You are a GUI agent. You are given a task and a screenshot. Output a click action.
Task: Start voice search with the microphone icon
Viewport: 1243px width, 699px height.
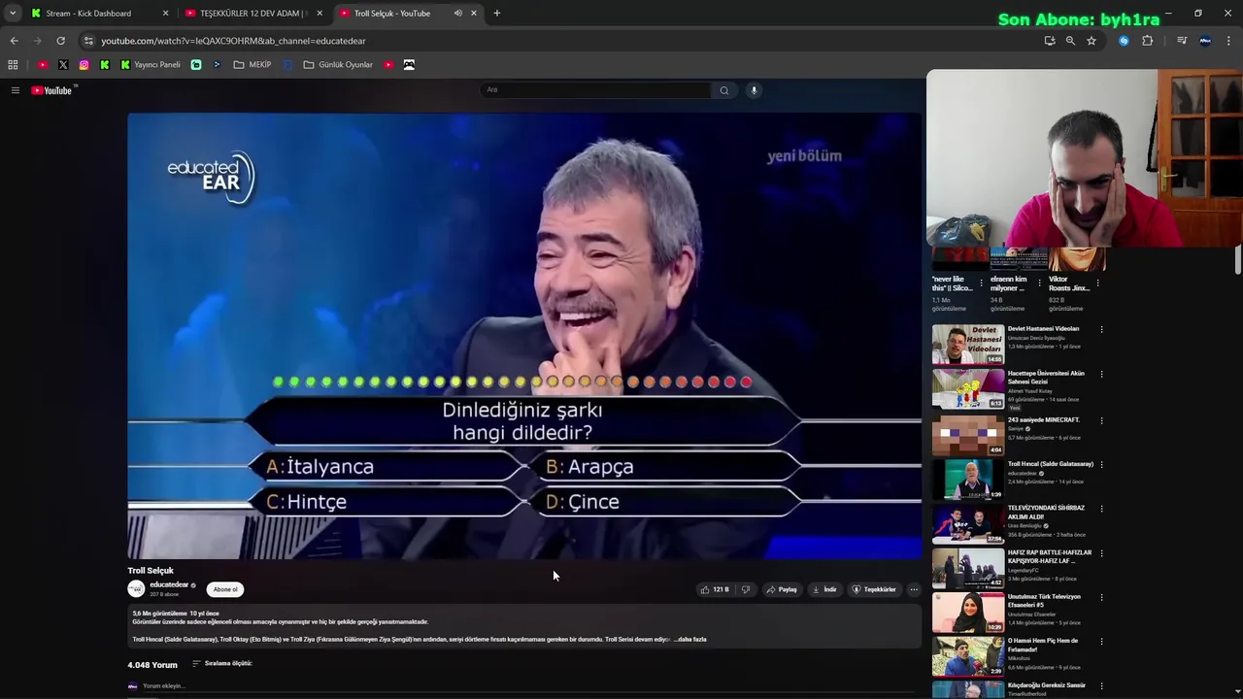click(x=754, y=90)
